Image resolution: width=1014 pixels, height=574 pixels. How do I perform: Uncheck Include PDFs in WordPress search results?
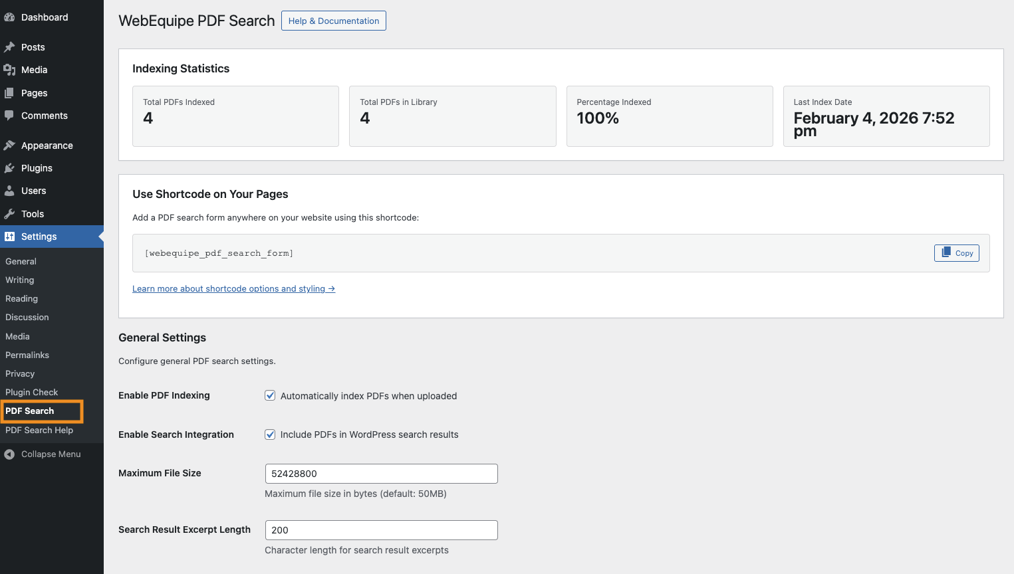(270, 434)
